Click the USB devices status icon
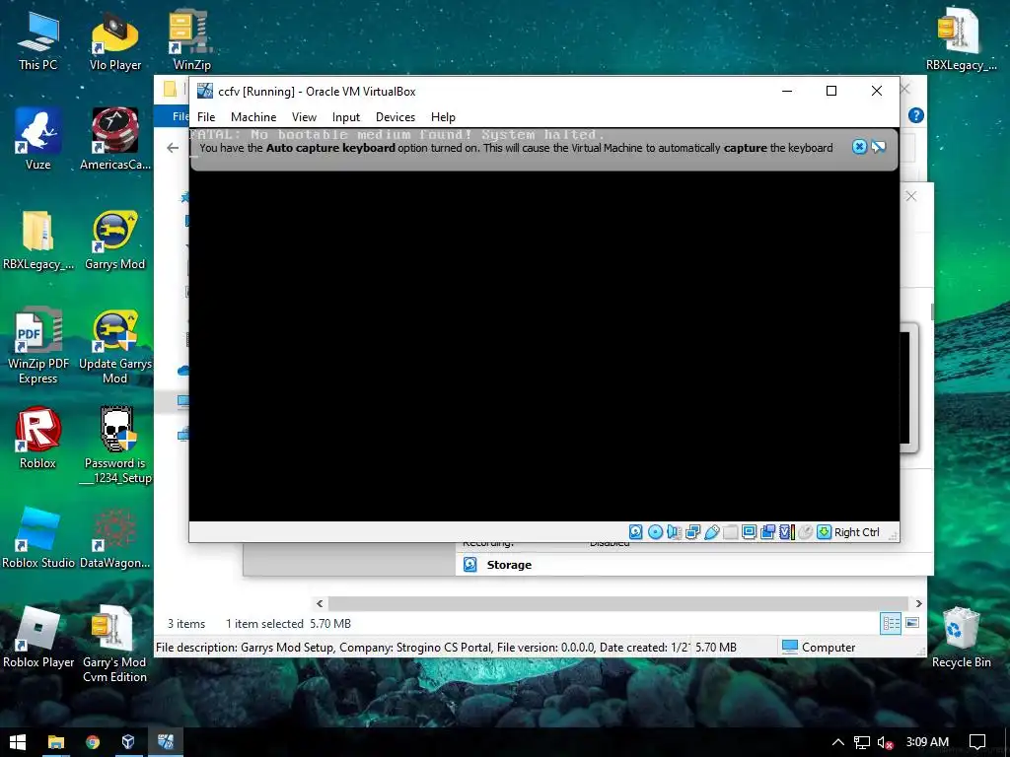 click(x=712, y=531)
